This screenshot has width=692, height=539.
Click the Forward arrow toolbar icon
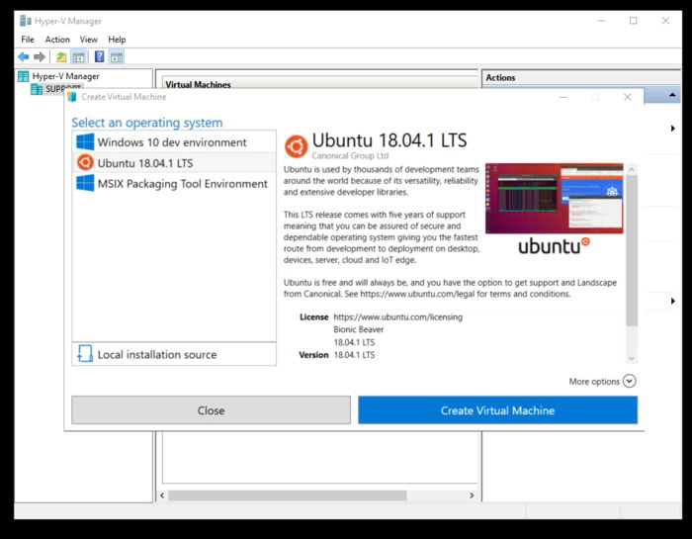40,56
